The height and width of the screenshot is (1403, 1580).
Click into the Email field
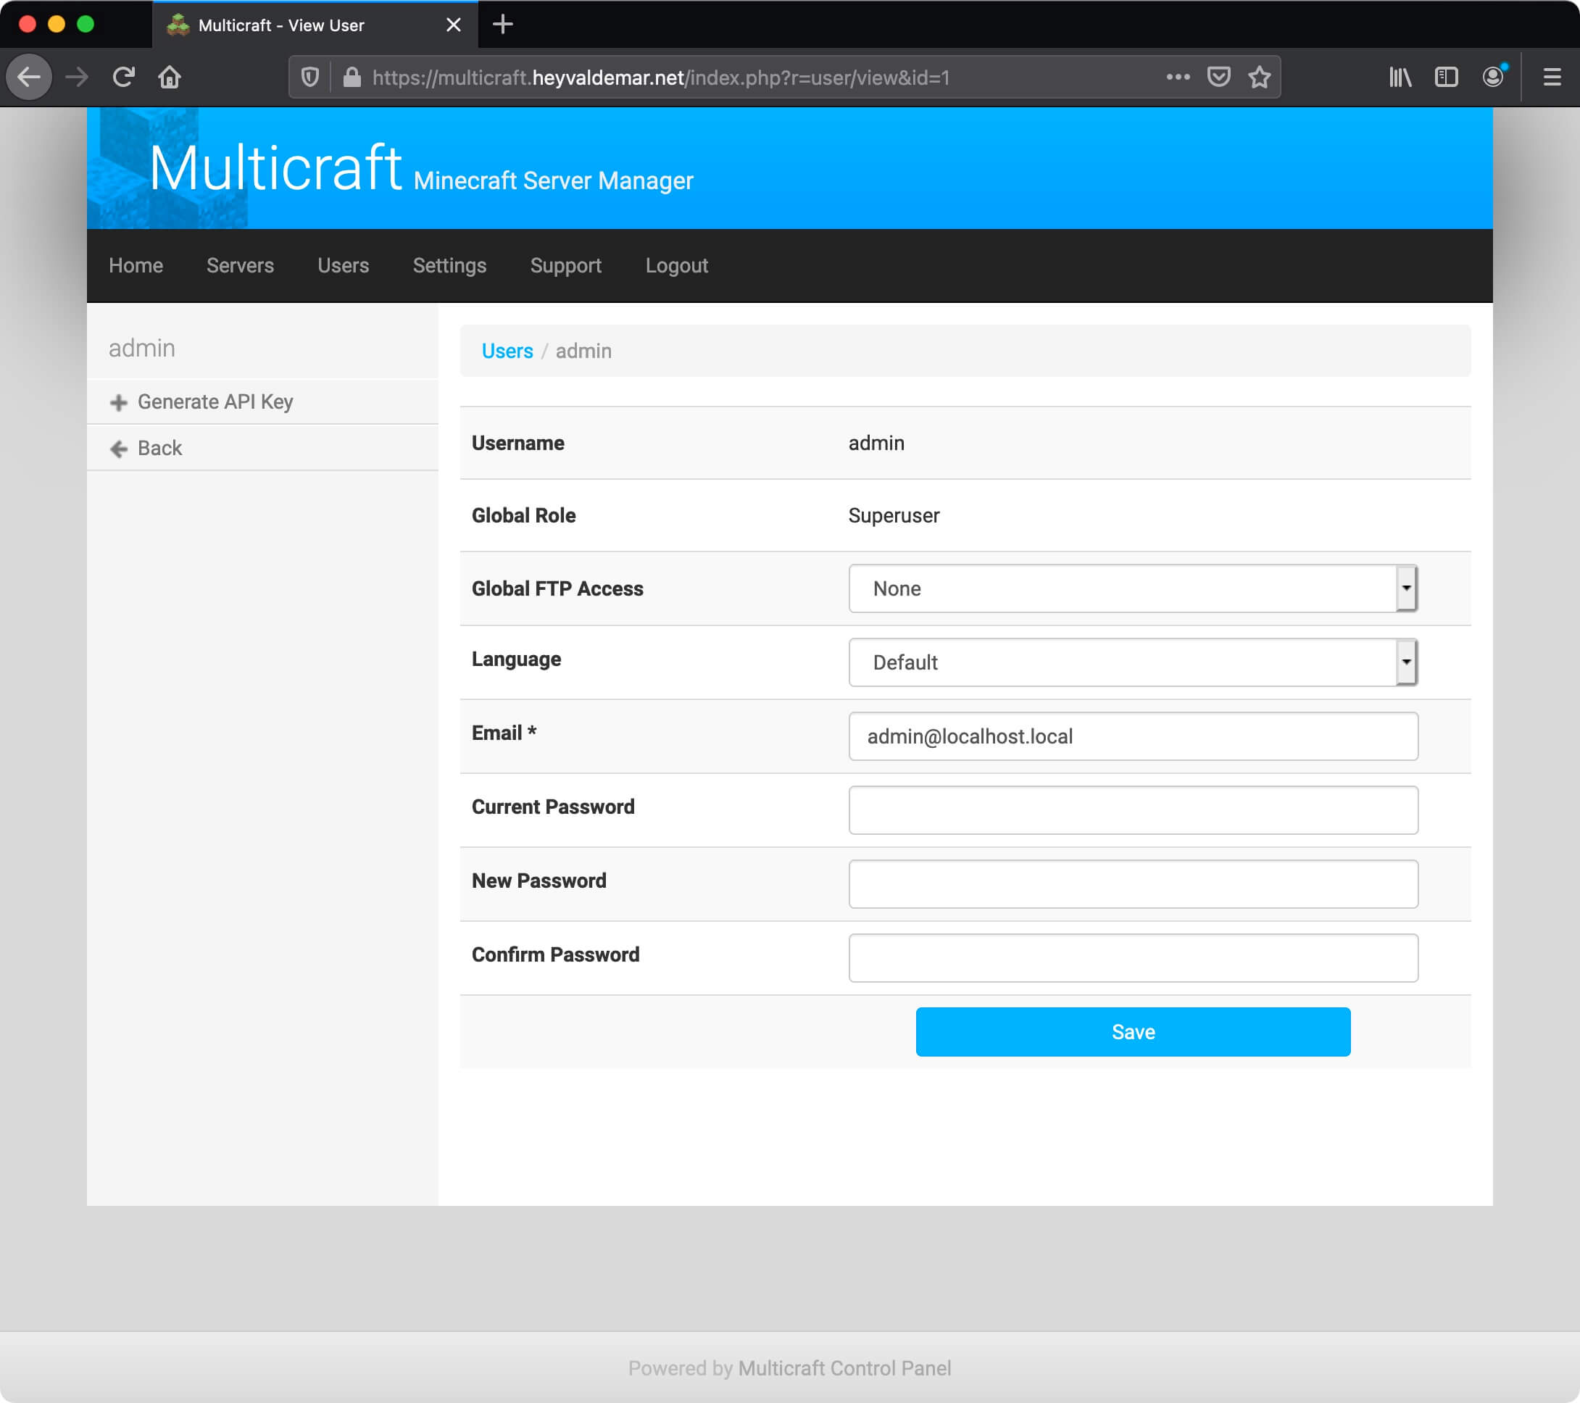(1132, 736)
